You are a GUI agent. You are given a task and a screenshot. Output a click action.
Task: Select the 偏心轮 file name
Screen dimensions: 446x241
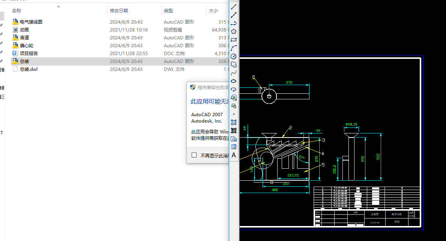27,45
